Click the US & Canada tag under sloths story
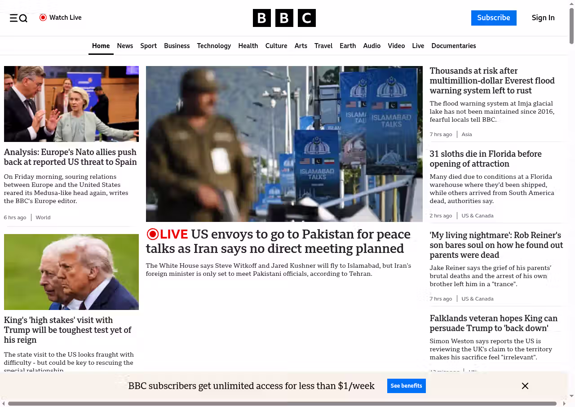This screenshot has width=575, height=407. point(477,216)
